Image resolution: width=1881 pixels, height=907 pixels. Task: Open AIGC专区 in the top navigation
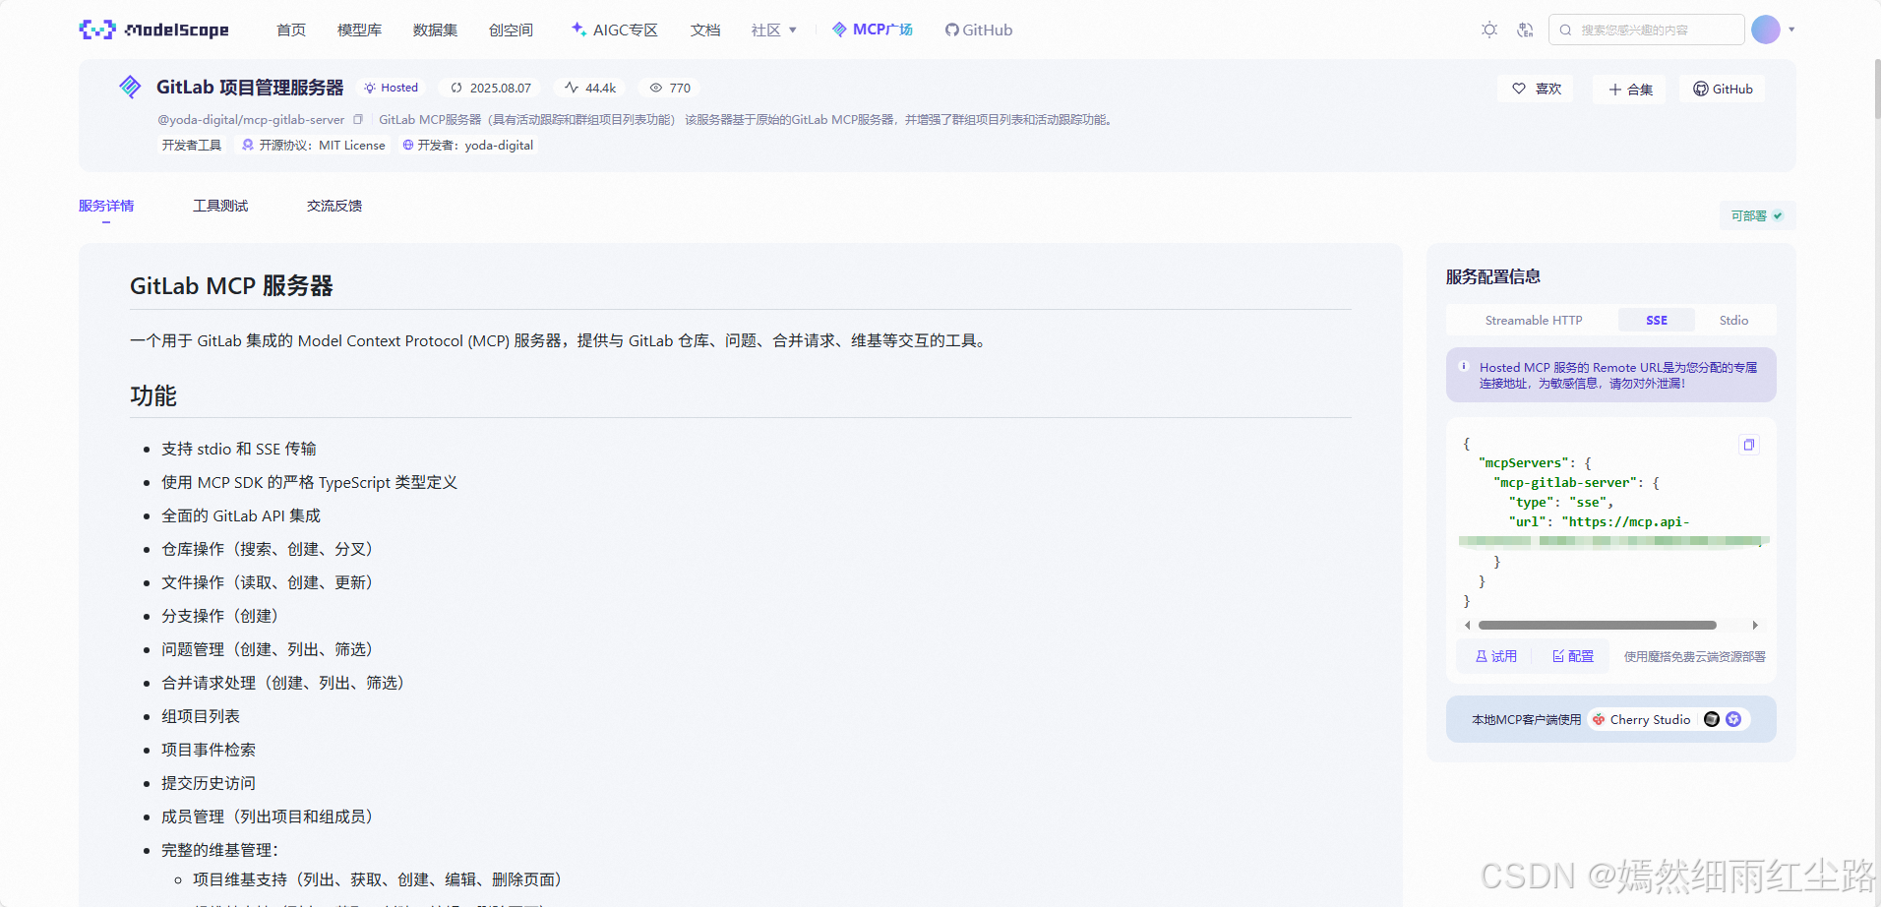615,30
